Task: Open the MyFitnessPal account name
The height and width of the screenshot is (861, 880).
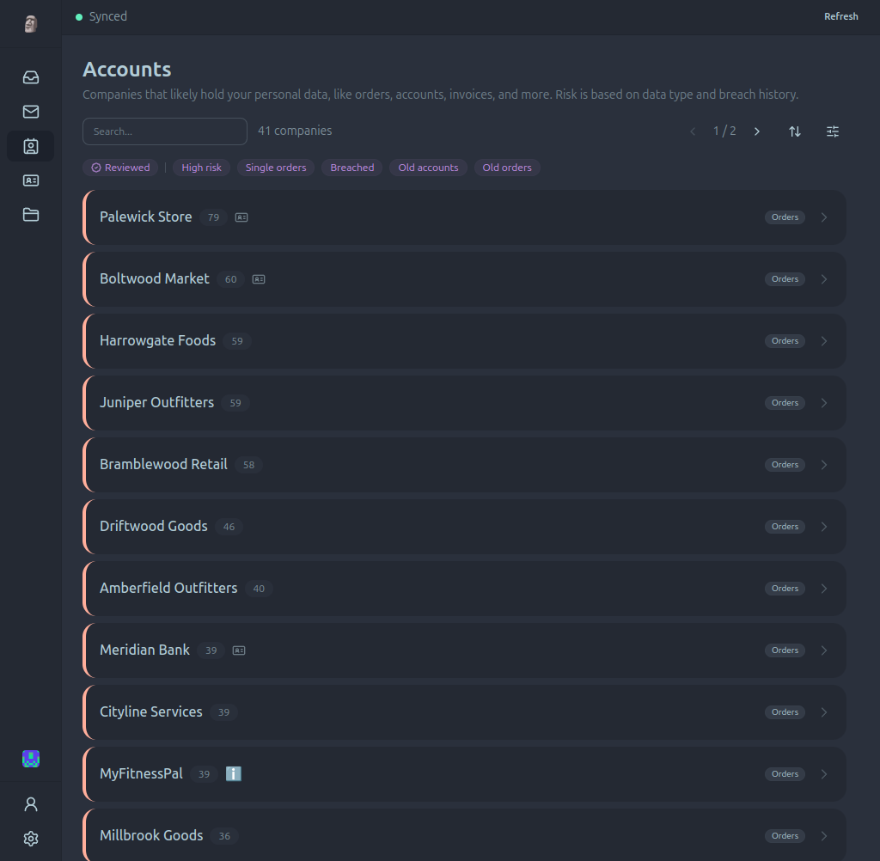Action: pyautogui.click(x=142, y=773)
